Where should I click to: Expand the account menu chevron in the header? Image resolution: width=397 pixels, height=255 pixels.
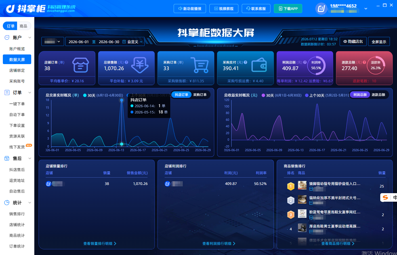366,9
